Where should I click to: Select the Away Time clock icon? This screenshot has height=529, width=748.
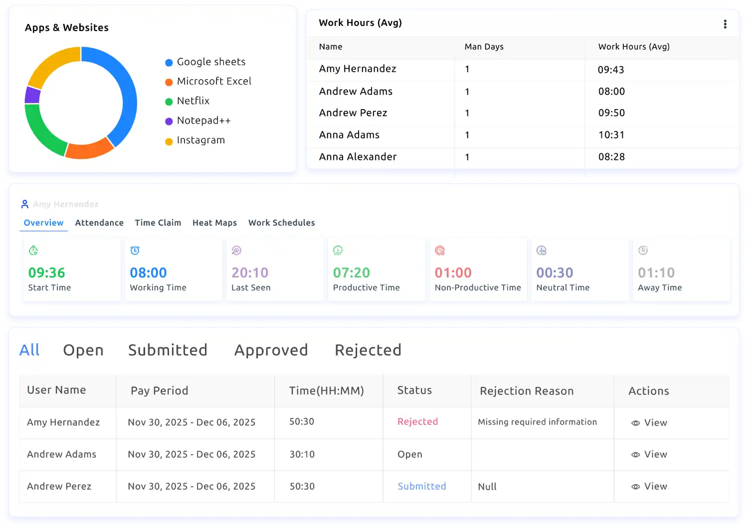(643, 251)
